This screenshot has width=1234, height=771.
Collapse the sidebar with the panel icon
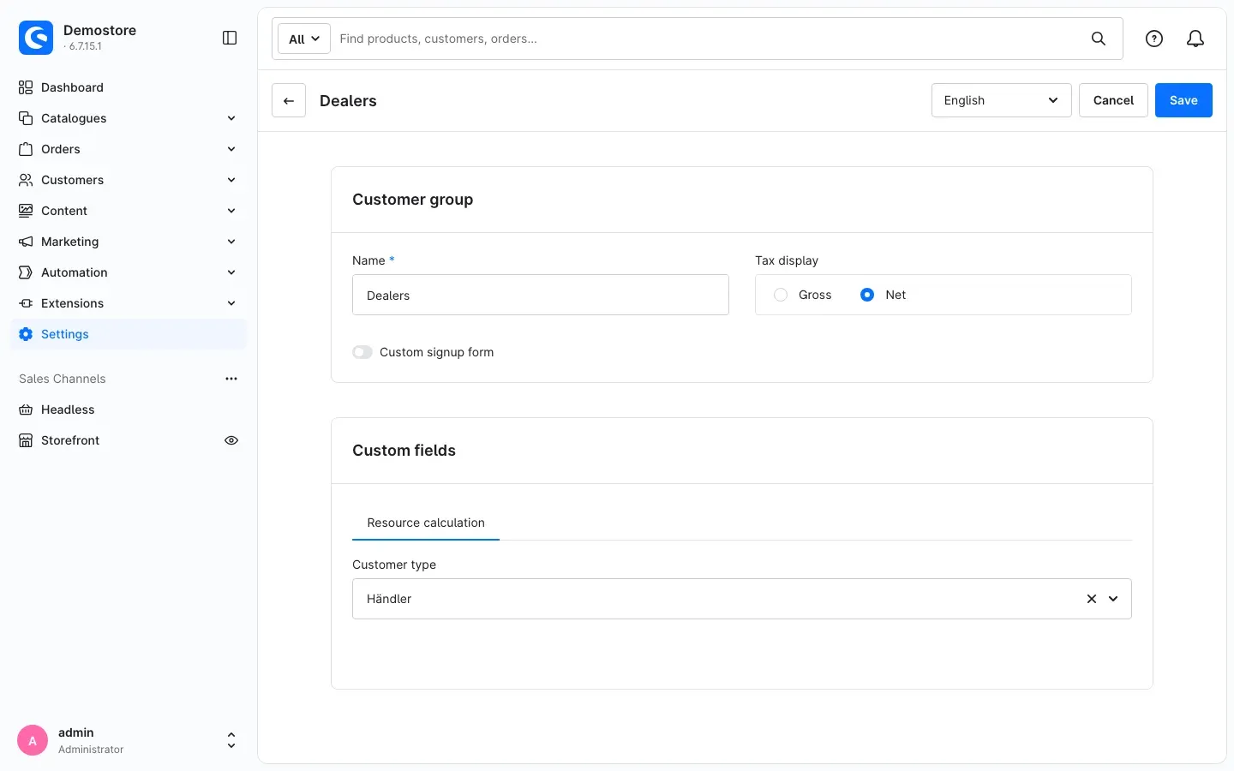tap(230, 38)
